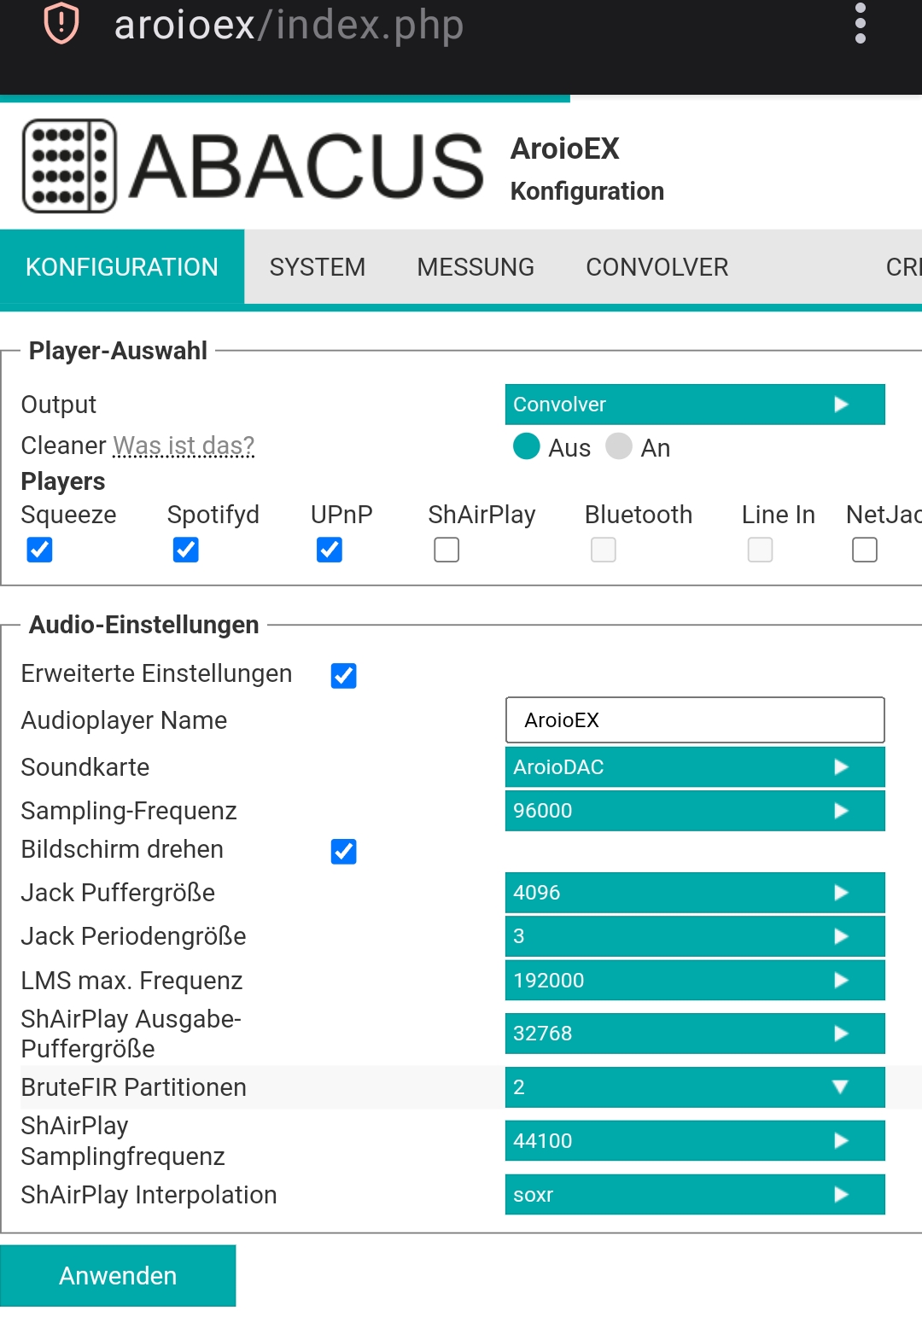The image size is (922, 1328).
Task: Tap the browser security warning shield icon
Action: pyautogui.click(x=61, y=23)
